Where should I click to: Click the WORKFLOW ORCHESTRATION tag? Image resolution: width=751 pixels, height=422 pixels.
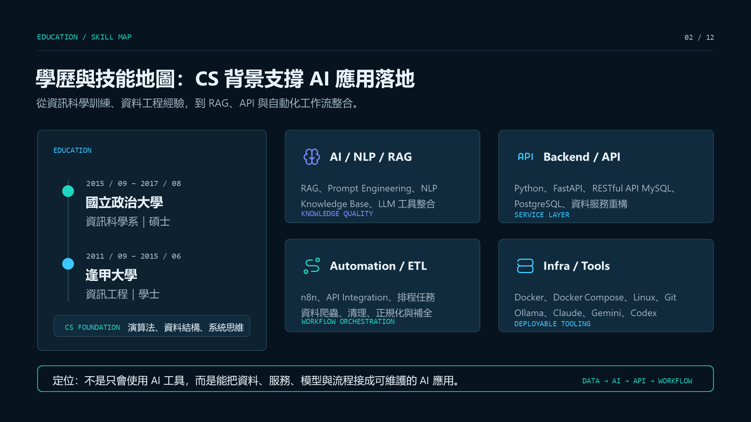[348, 322]
